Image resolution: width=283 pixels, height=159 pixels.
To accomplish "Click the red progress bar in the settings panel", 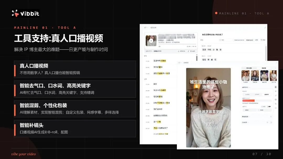I will 248,101.
